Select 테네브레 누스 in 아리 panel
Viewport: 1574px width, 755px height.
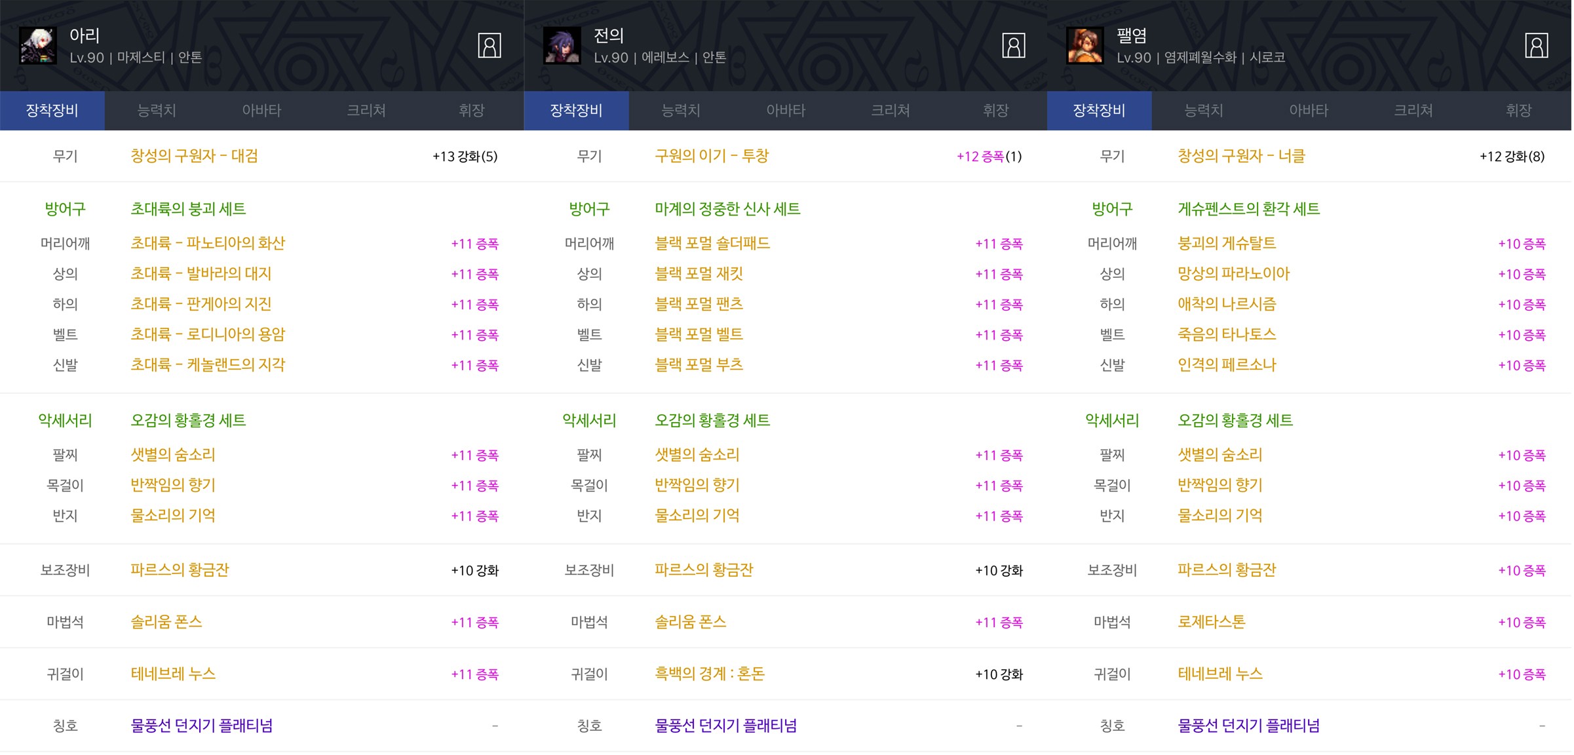click(173, 674)
